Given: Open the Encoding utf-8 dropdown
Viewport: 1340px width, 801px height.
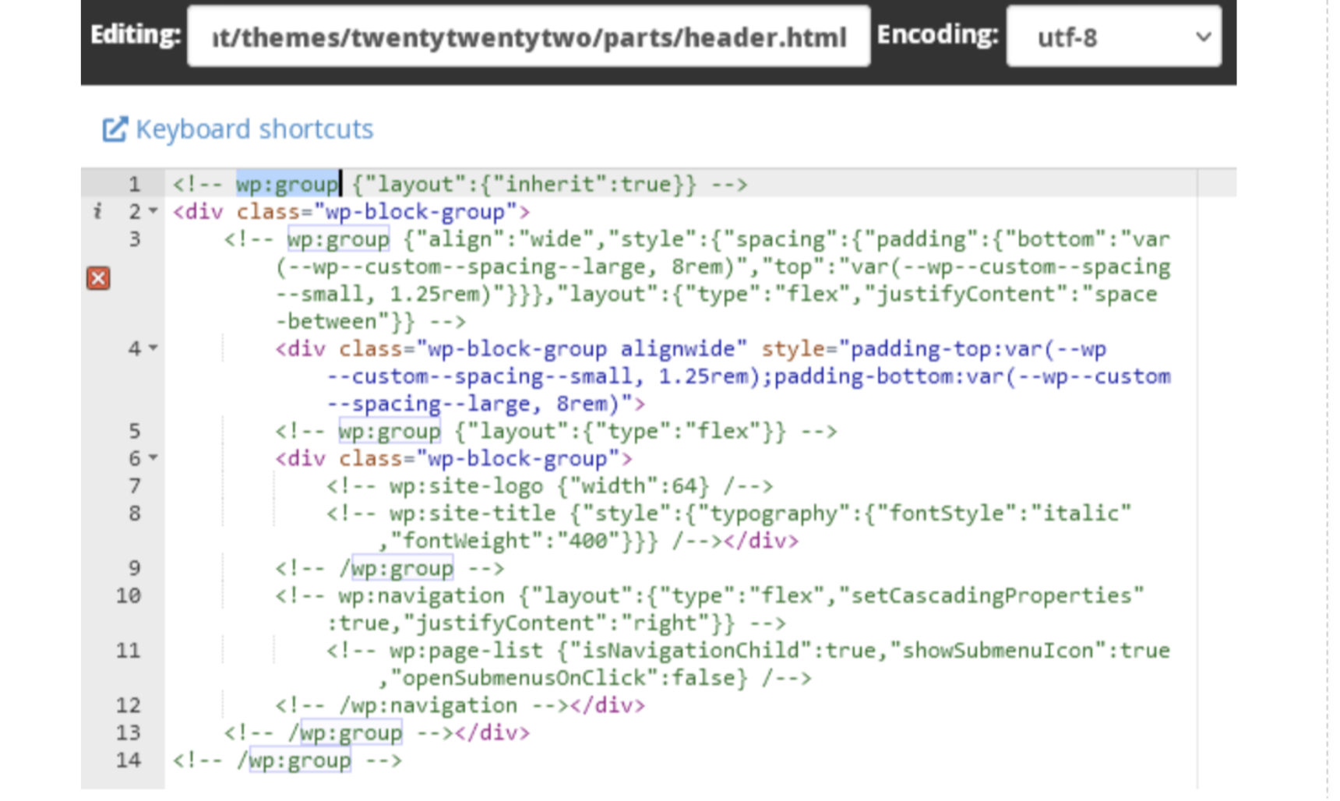Looking at the screenshot, I should point(1113,37).
